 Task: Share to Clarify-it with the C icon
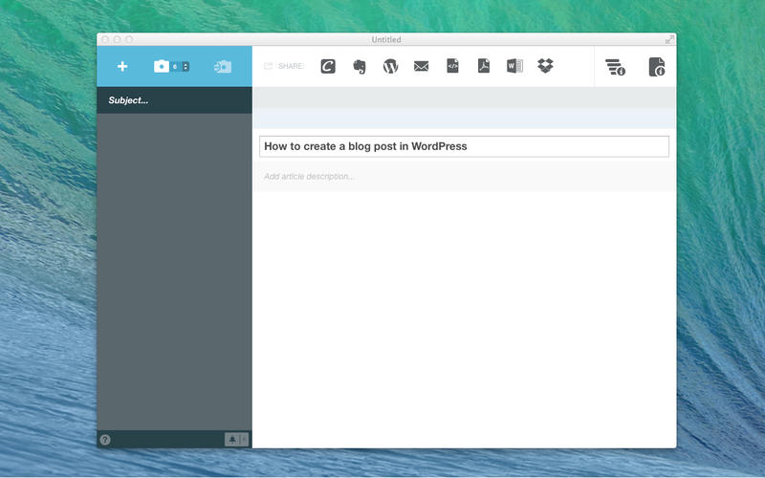[x=328, y=66]
